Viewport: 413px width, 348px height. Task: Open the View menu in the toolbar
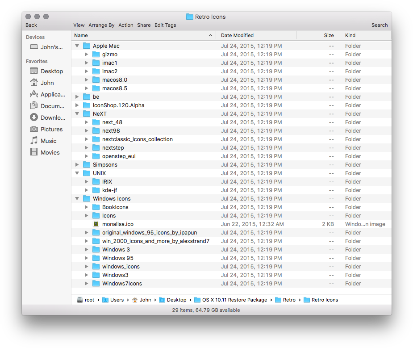(x=79, y=25)
